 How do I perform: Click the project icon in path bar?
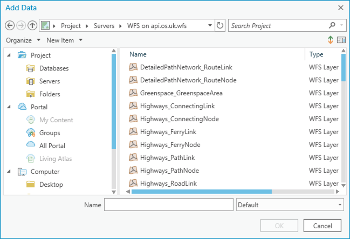pos(45,25)
